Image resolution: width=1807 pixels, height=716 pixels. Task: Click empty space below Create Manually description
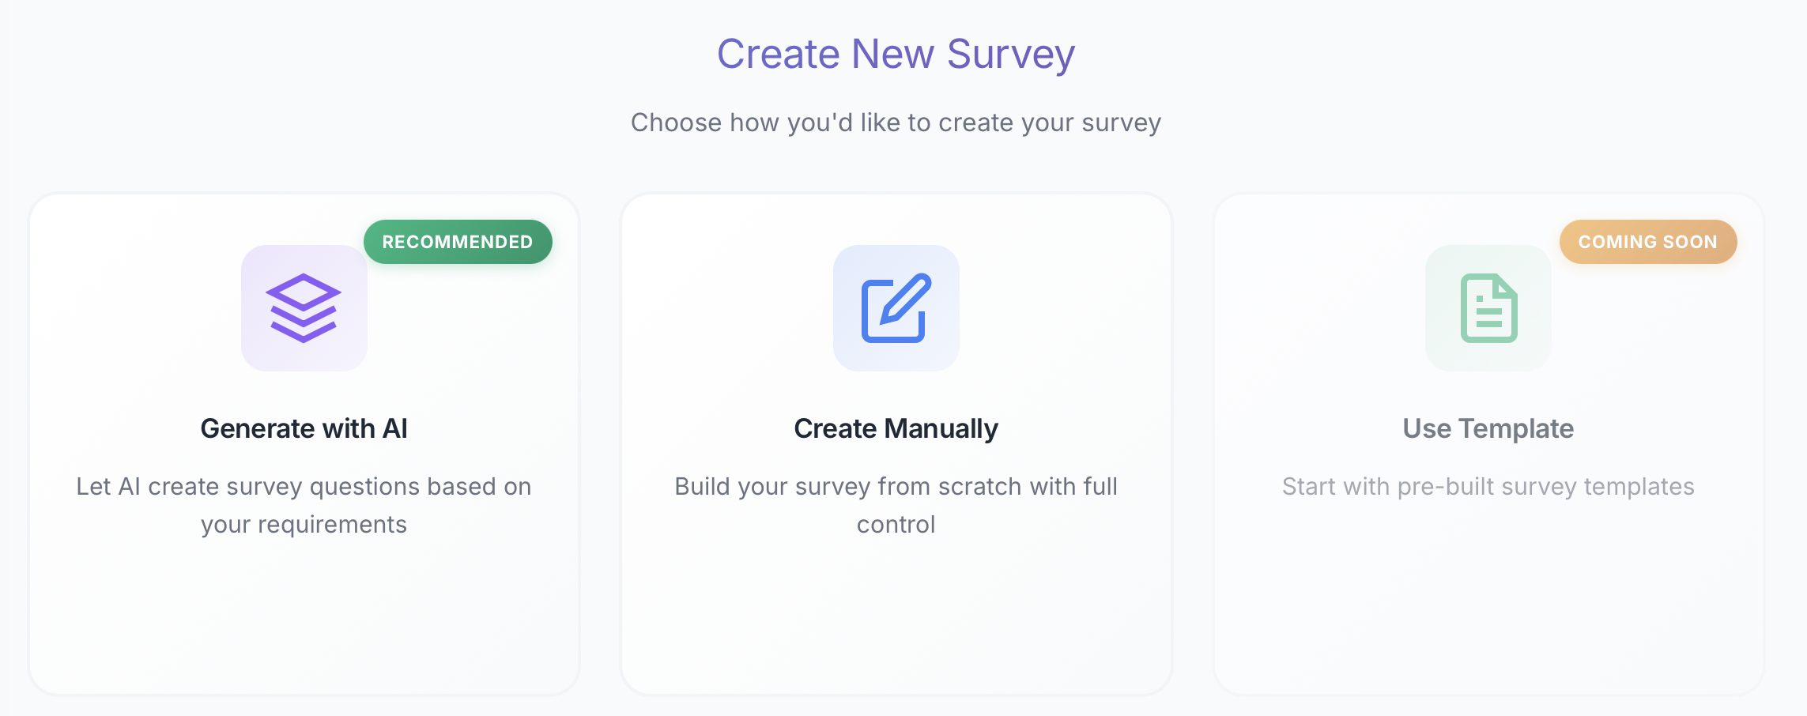point(896,616)
